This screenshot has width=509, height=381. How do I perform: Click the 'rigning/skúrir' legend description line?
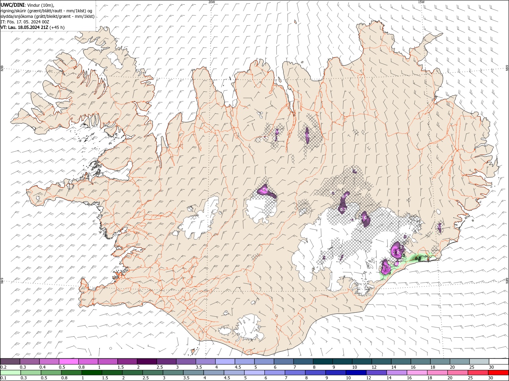[x=46, y=11]
